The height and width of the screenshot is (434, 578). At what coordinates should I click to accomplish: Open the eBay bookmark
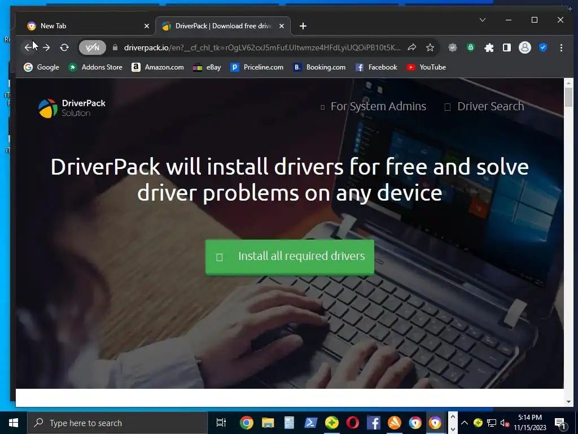[207, 67]
